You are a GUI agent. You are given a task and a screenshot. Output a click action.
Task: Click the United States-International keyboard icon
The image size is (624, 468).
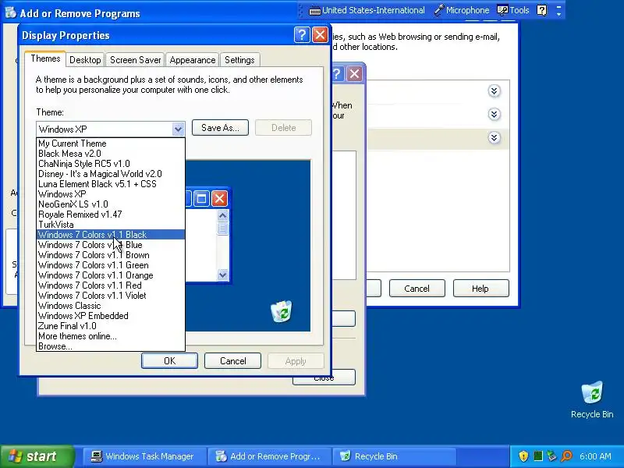tap(315, 11)
